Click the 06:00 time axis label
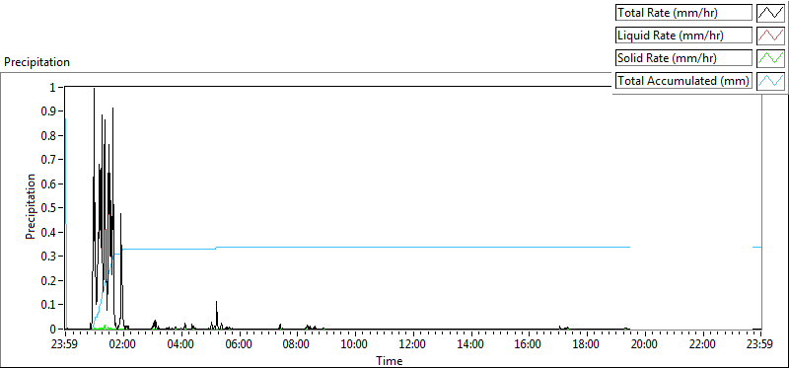The width and height of the screenshot is (789, 368). pos(240,345)
